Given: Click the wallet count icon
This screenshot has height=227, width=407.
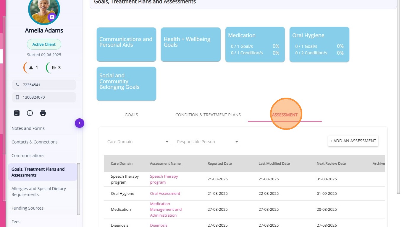Looking at the screenshot, I should click(54, 68).
